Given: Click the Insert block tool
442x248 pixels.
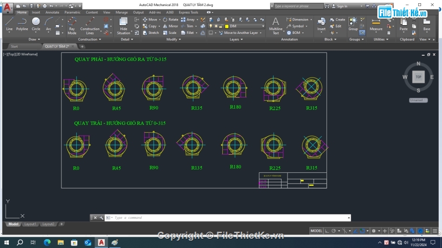Looking at the screenshot, I should tap(321, 24).
